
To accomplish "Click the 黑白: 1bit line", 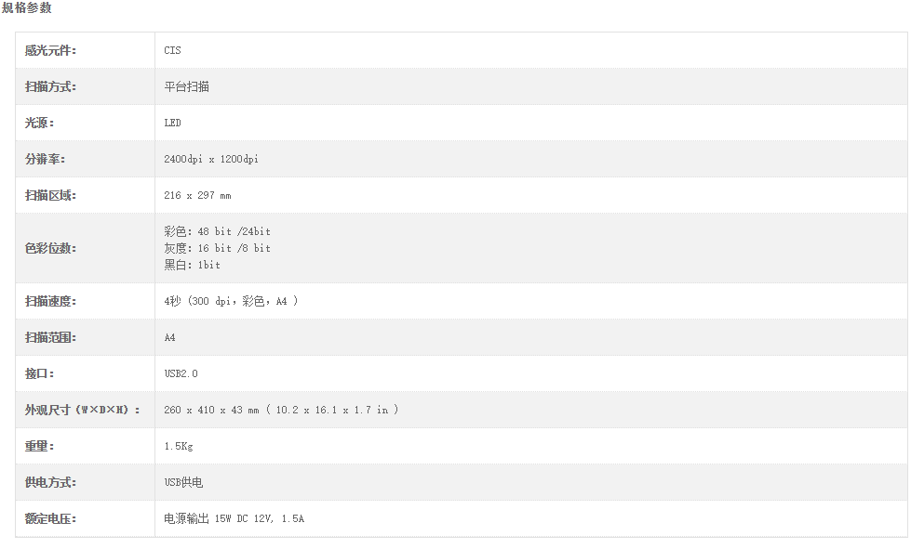I will tap(193, 265).
